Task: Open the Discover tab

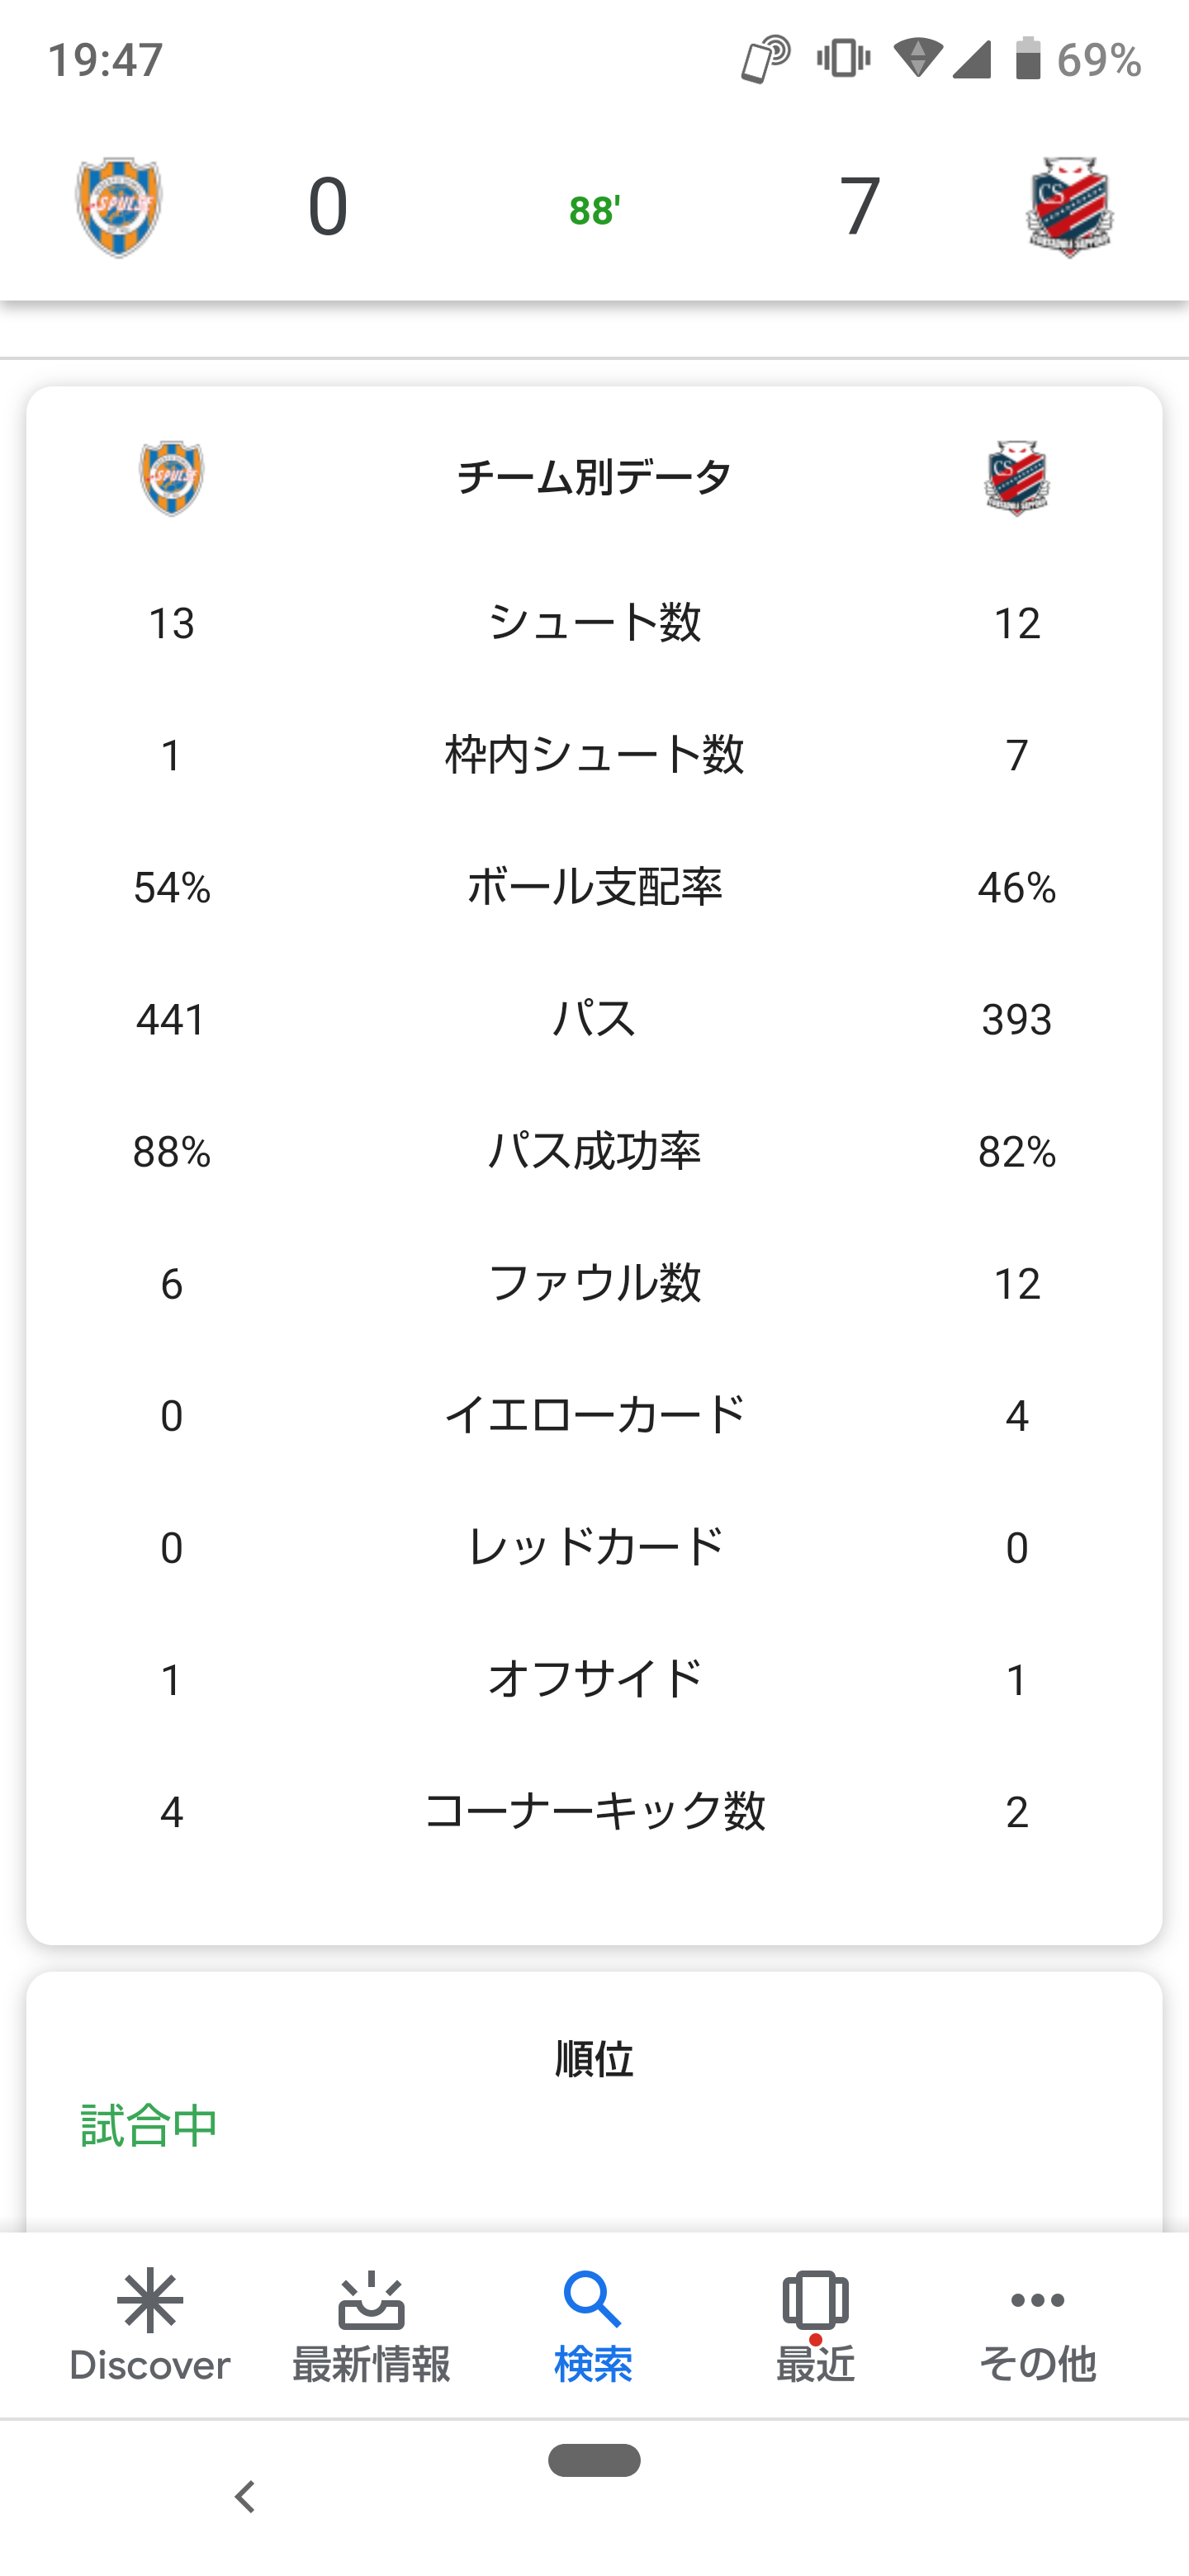Action: 150,2326
